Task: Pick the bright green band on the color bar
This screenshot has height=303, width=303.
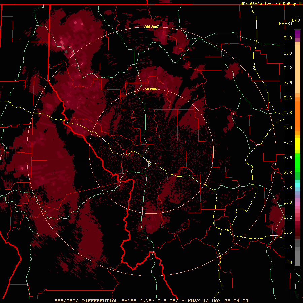Action: tap(297, 163)
